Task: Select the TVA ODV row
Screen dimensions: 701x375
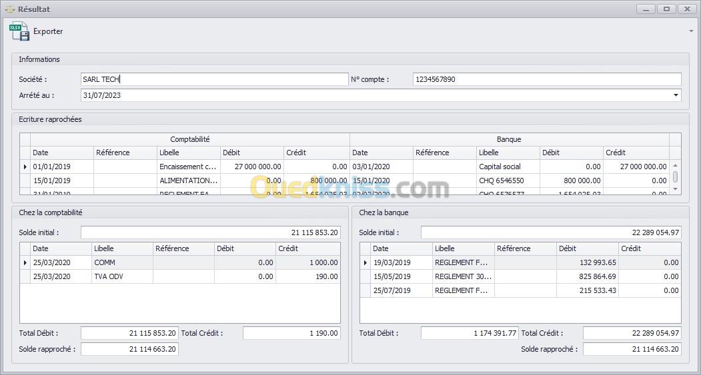Action: (122, 276)
